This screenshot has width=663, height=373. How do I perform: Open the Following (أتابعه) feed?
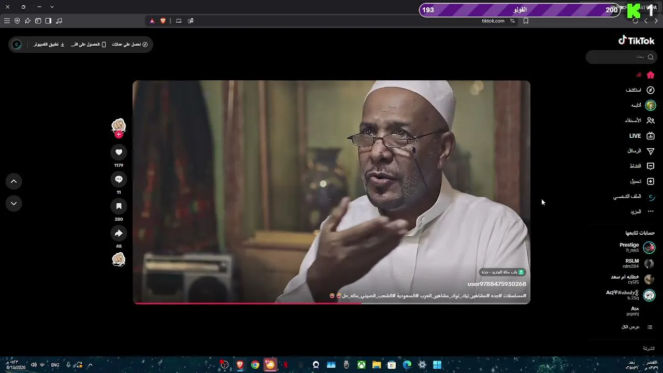click(643, 105)
